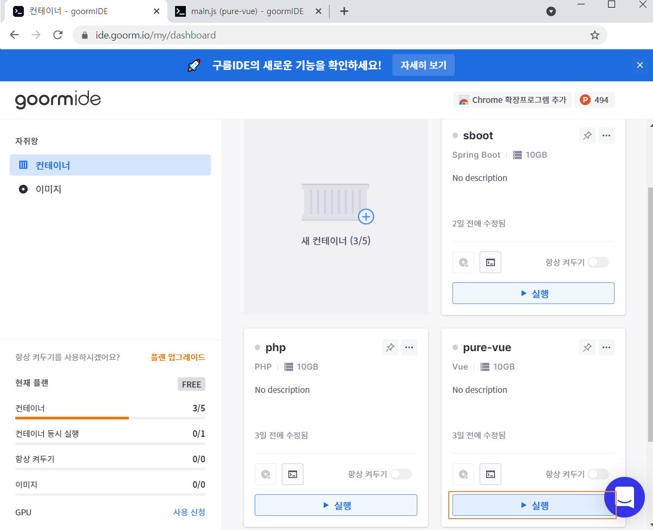Pin the pure-vue container
Image resolution: width=653 pixels, height=530 pixels.
click(x=587, y=348)
